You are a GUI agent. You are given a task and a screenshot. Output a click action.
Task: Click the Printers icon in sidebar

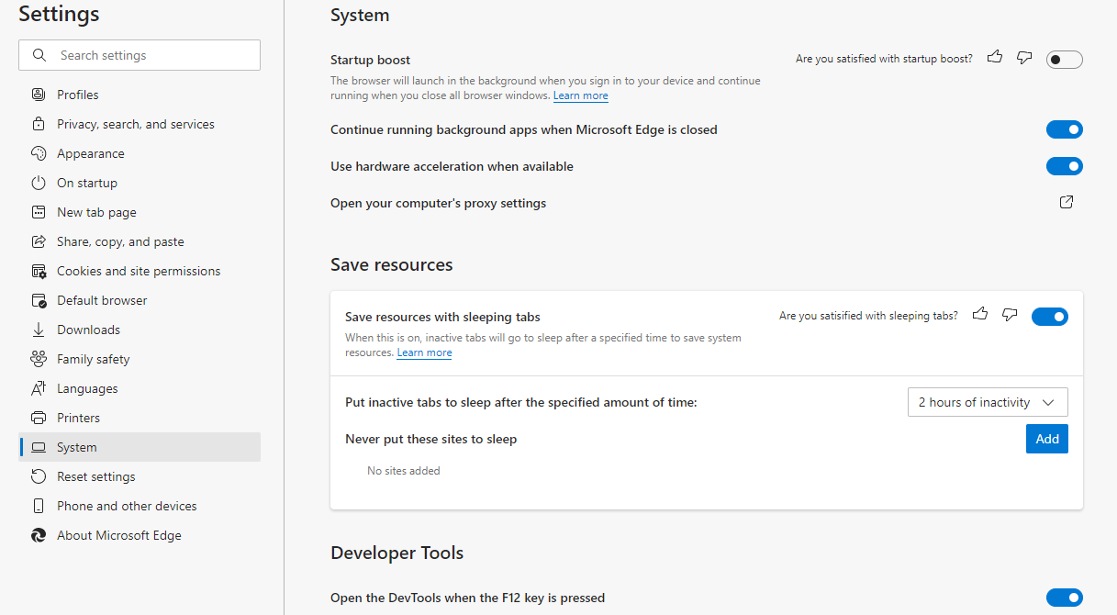(39, 418)
